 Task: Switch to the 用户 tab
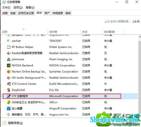tap(47, 13)
